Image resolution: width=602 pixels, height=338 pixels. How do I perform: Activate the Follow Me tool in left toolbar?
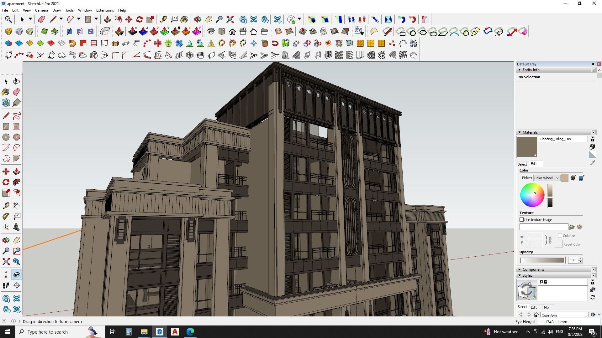[x=17, y=182]
